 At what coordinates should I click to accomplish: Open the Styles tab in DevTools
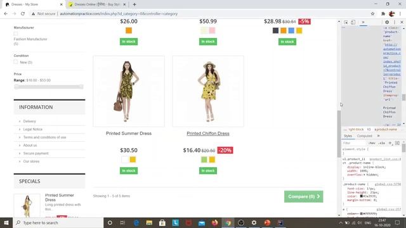click(x=348, y=136)
